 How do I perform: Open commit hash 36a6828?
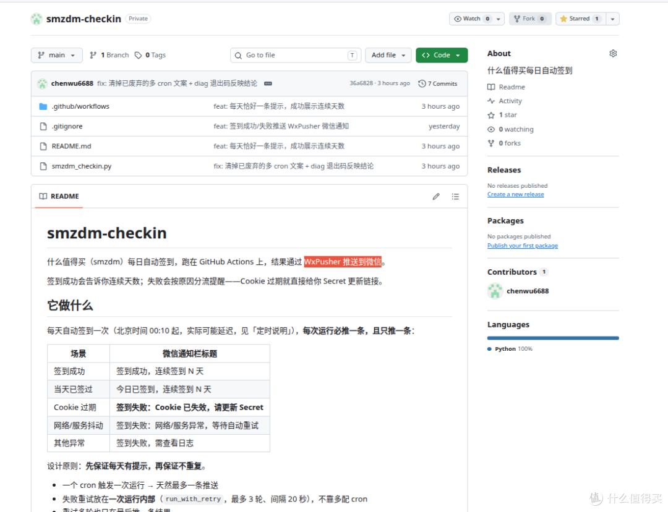coord(361,83)
